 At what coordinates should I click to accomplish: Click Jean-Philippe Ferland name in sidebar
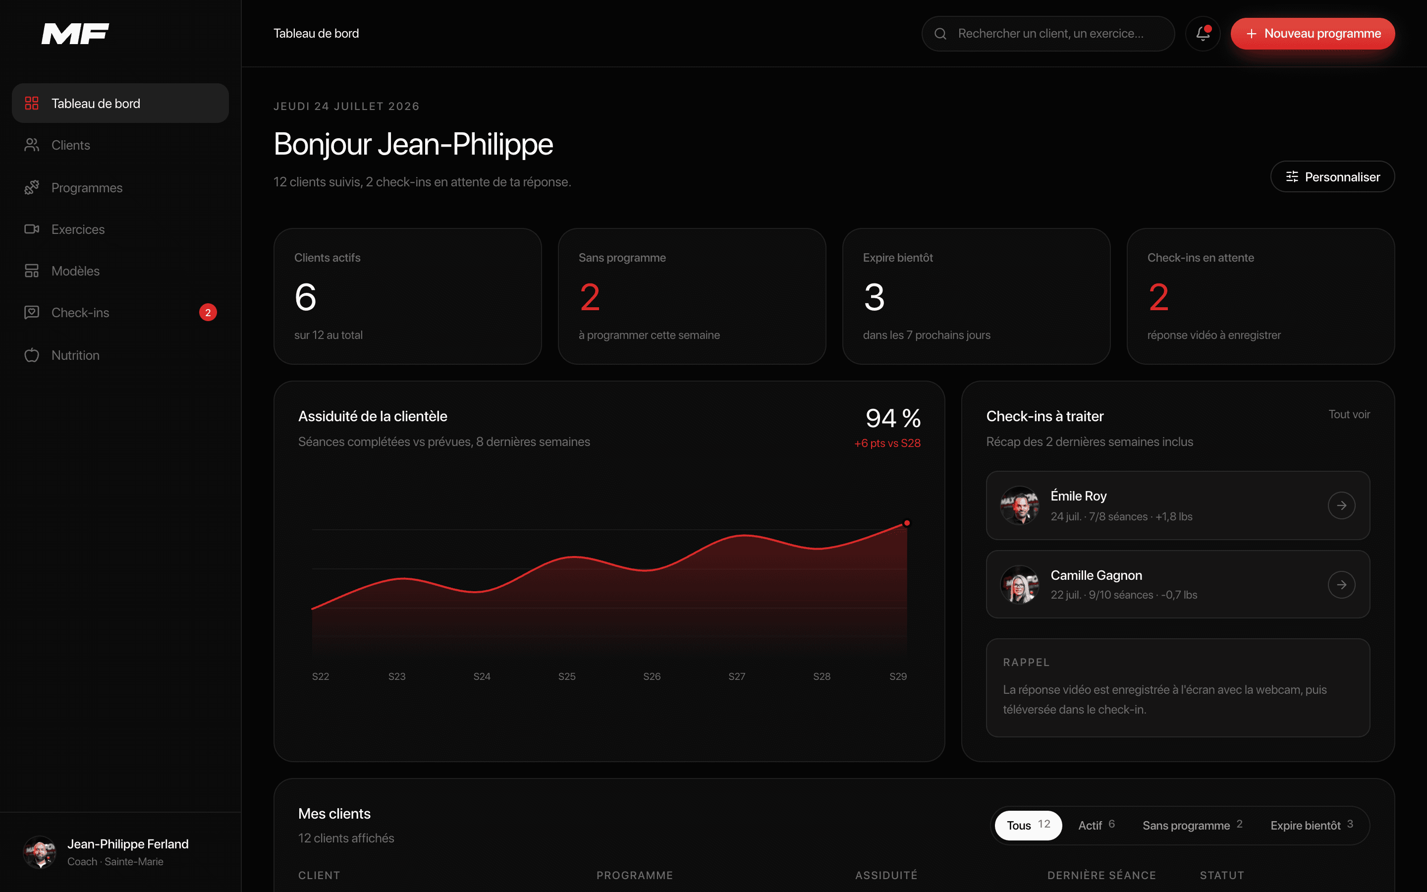(x=128, y=844)
